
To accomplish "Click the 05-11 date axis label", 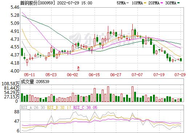I will 29,75.
